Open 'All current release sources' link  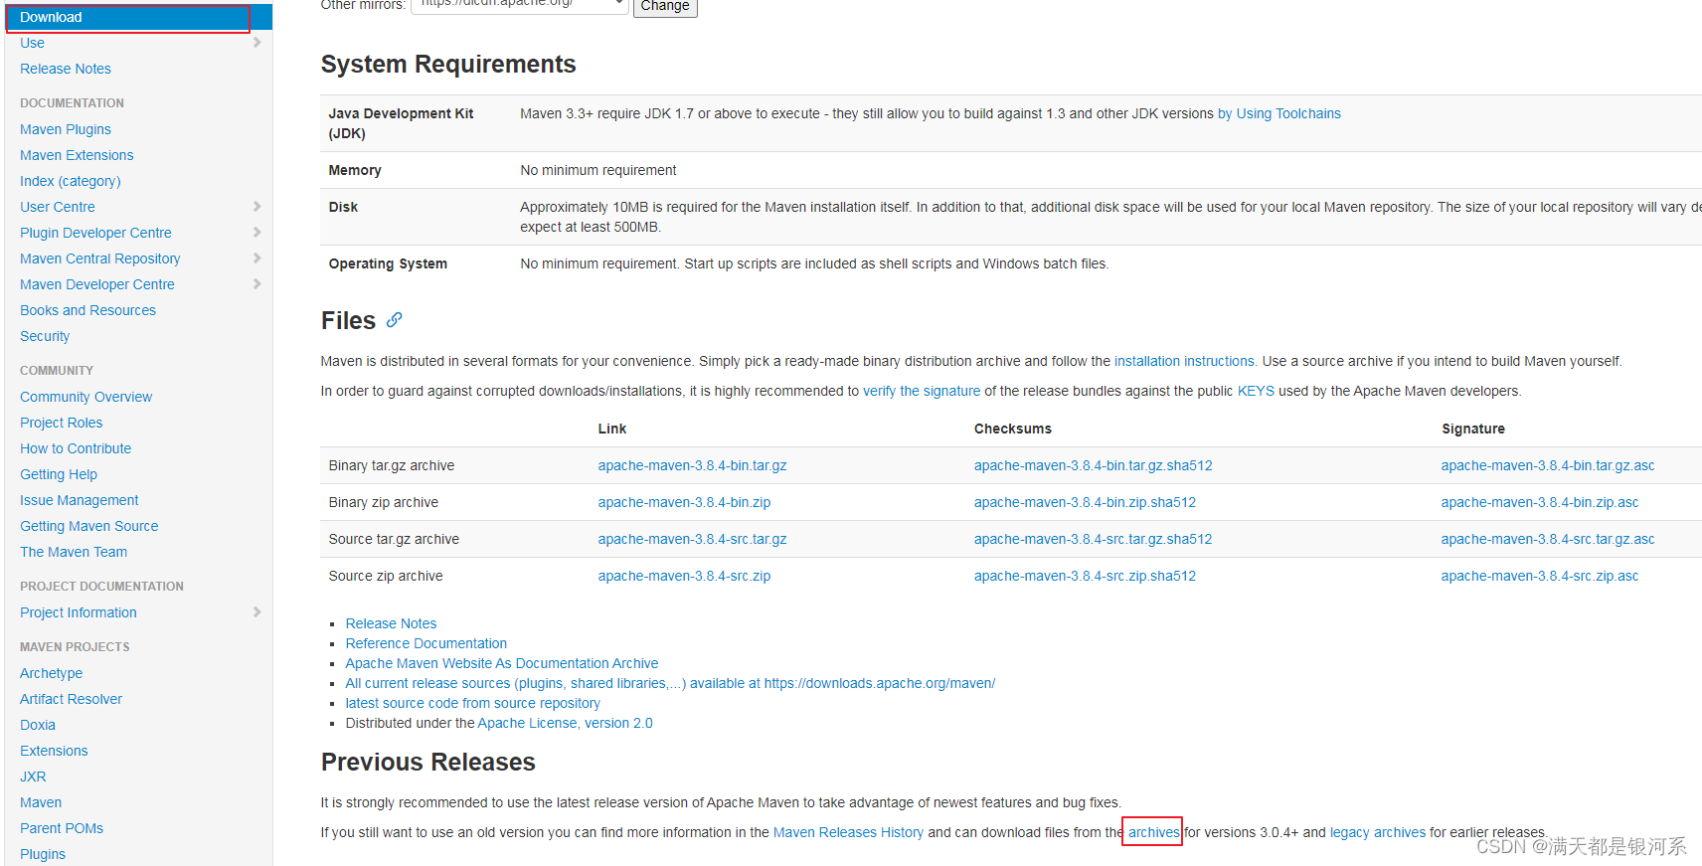(670, 683)
